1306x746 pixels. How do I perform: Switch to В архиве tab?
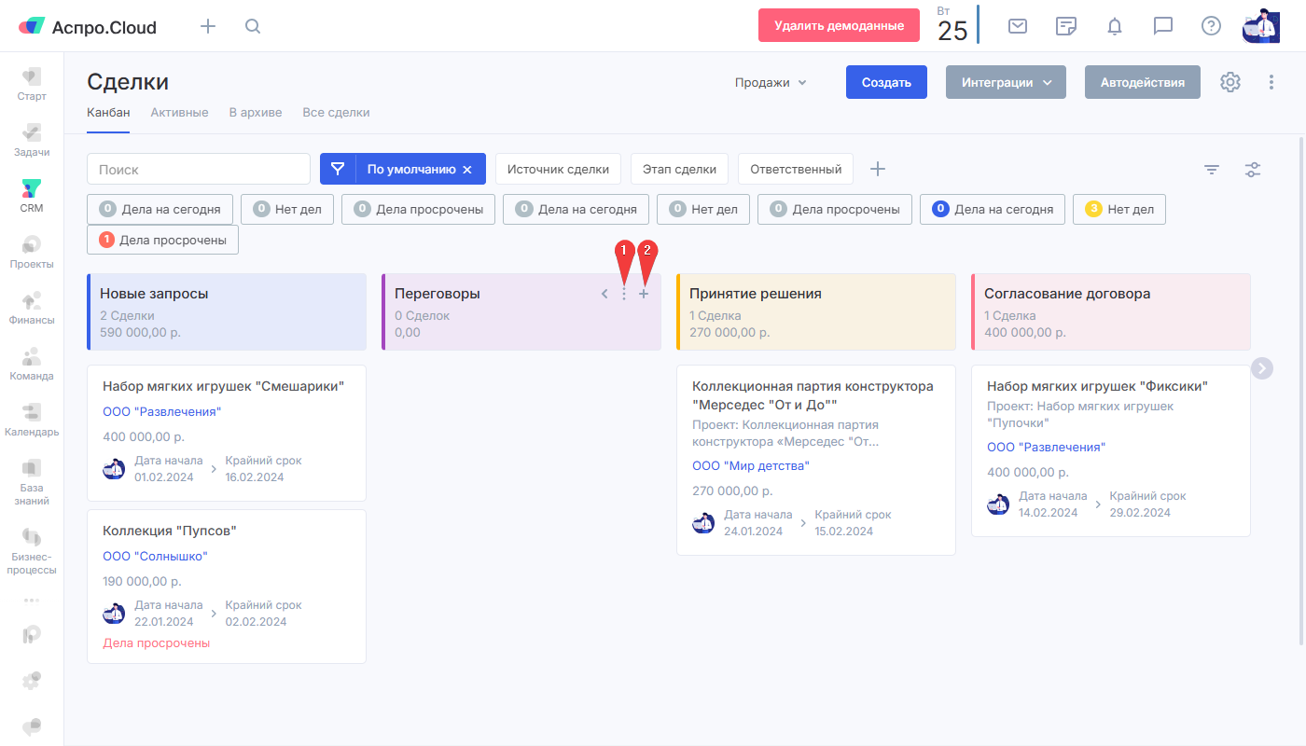coord(256,112)
